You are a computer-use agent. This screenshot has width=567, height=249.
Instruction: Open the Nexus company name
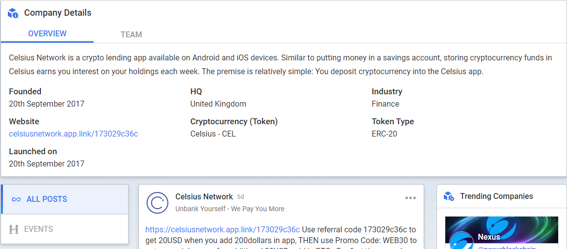(489, 237)
